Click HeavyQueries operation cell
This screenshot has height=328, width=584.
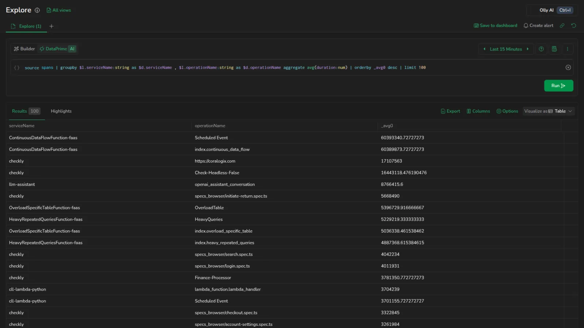(x=208, y=219)
